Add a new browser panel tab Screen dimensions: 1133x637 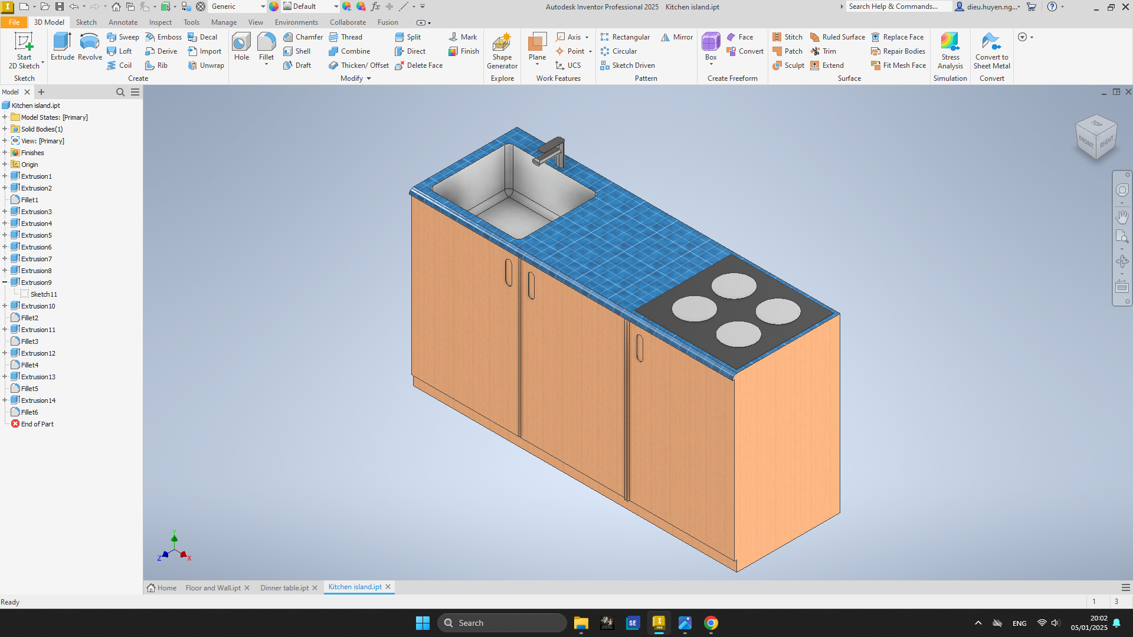coord(41,92)
